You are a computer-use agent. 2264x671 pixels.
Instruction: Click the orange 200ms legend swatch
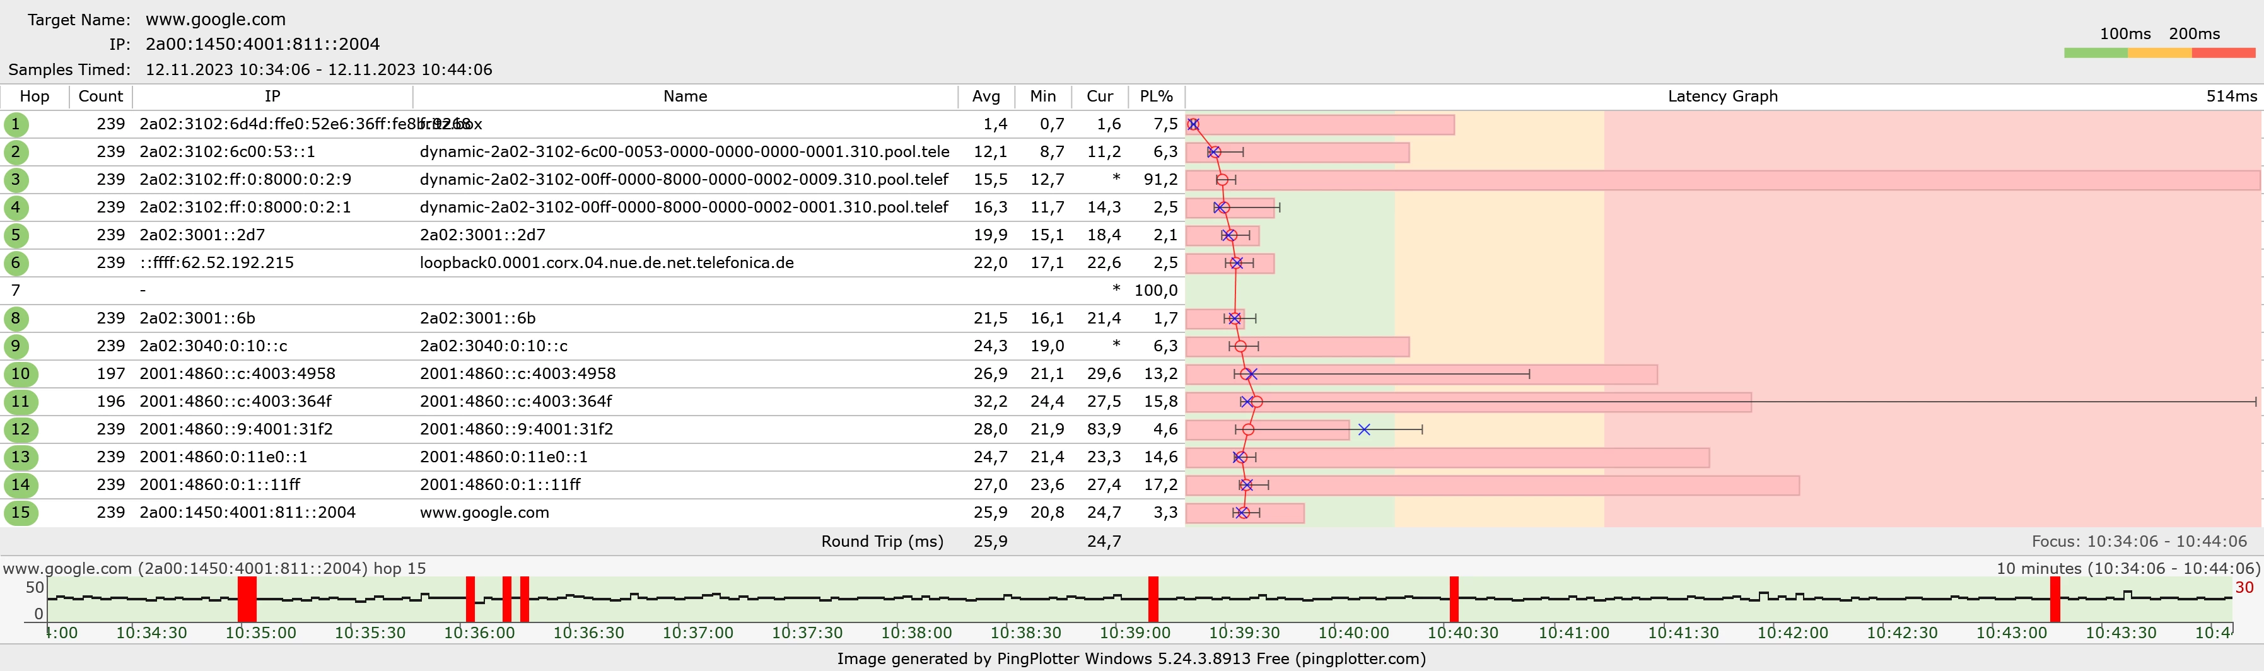click(2159, 54)
